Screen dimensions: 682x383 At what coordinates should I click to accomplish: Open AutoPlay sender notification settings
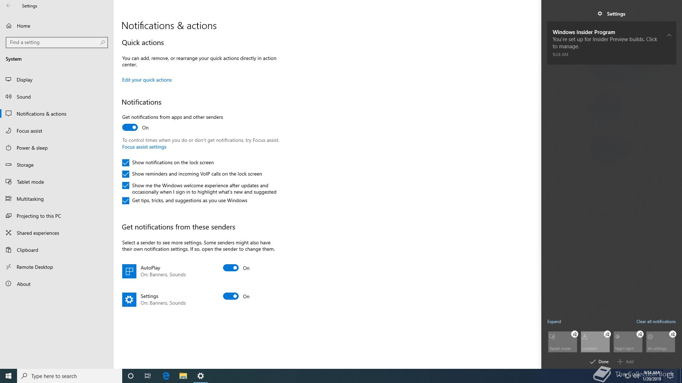(x=154, y=271)
